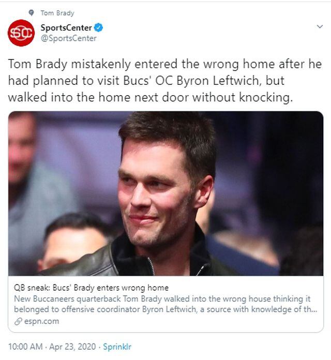The width and height of the screenshot is (331, 360).
Task: Click the chain link icon beside espn.com
Action: 18,321
